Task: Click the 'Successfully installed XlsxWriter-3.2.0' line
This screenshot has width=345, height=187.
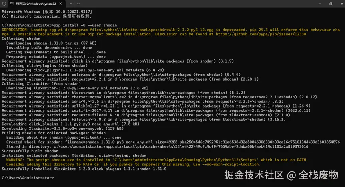Action: (84, 169)
